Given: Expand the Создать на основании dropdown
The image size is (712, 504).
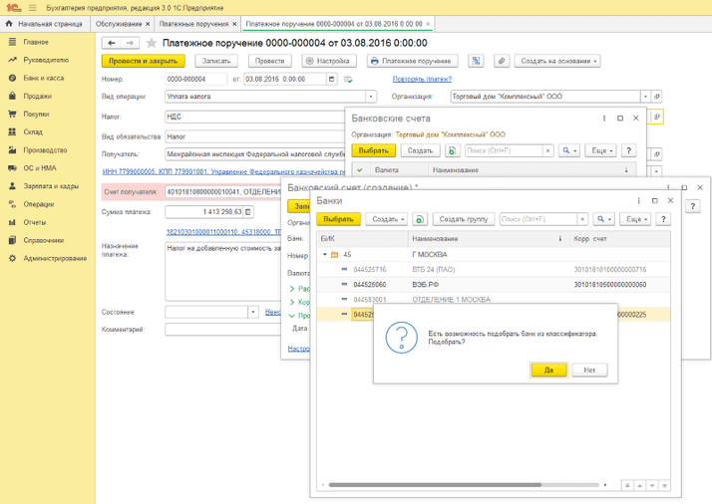Looking at the screenshot, I should pyautogui.click(x=558, y=61).
